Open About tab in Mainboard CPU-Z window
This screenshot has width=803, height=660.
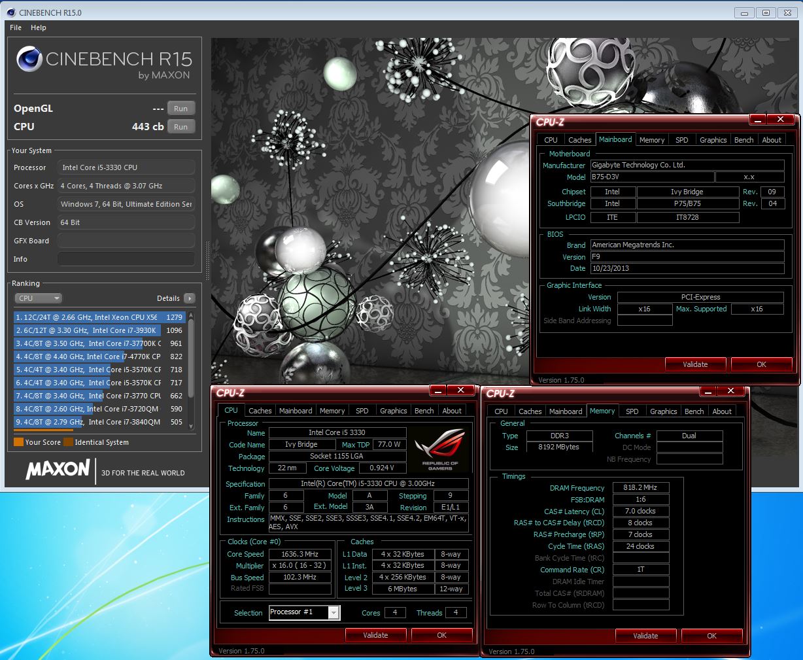point(772,140)
